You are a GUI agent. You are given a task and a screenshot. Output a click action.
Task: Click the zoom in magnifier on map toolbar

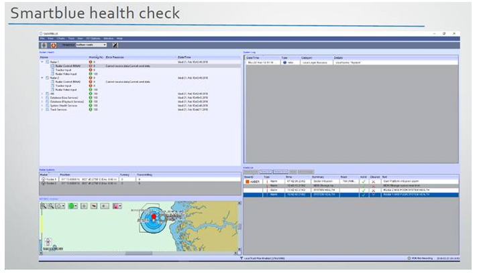pyautogui.click(x=44, y=206)
